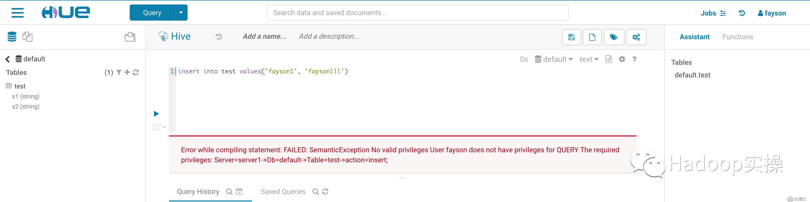This screenshot has height=202, width=810.
Task: Open editor help question mark
Action: tap(635, 59)
